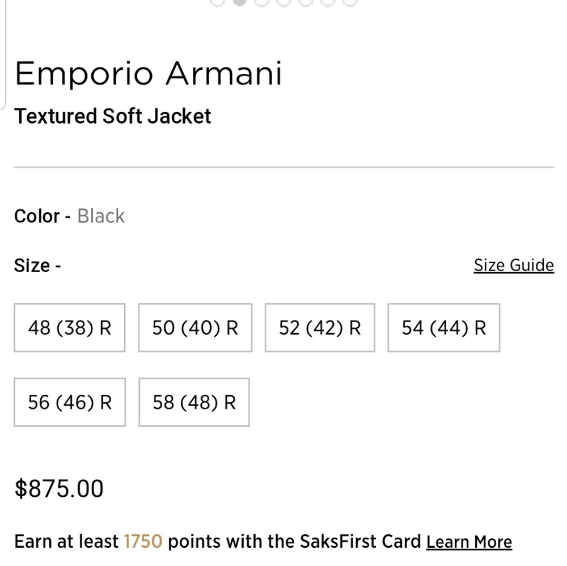
Task: Click the Learn More link
Action: (x=468, y=542)
